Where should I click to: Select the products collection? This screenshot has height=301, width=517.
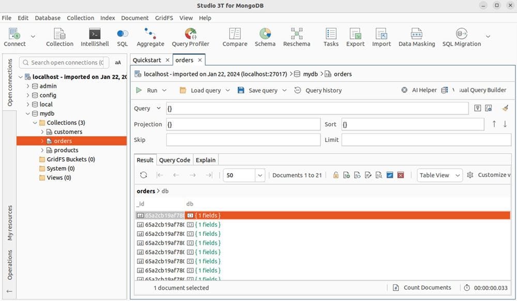point(66,151)
